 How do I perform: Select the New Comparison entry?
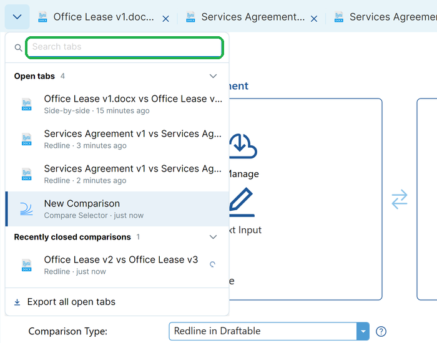117,209
